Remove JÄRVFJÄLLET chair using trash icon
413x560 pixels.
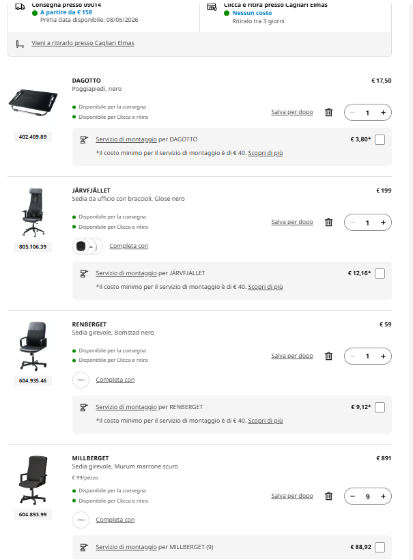pos(328,222)
